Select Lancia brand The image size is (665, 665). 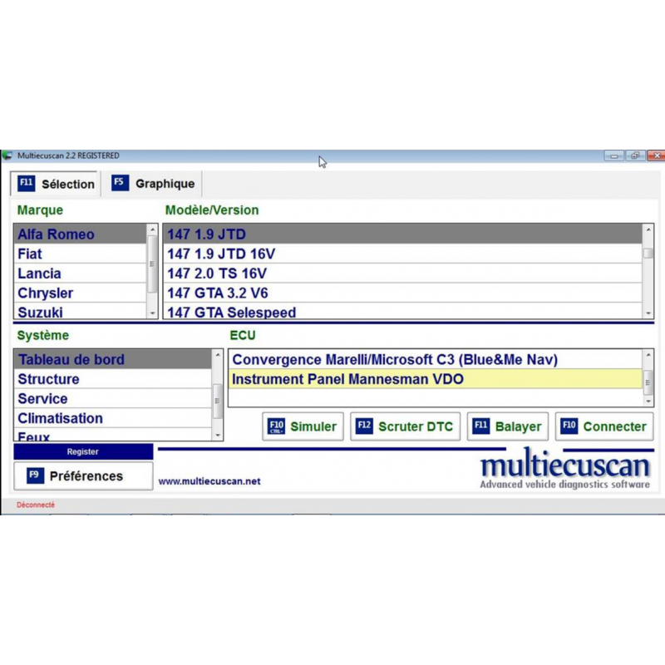pyautogui.click(x=80, y=273)
